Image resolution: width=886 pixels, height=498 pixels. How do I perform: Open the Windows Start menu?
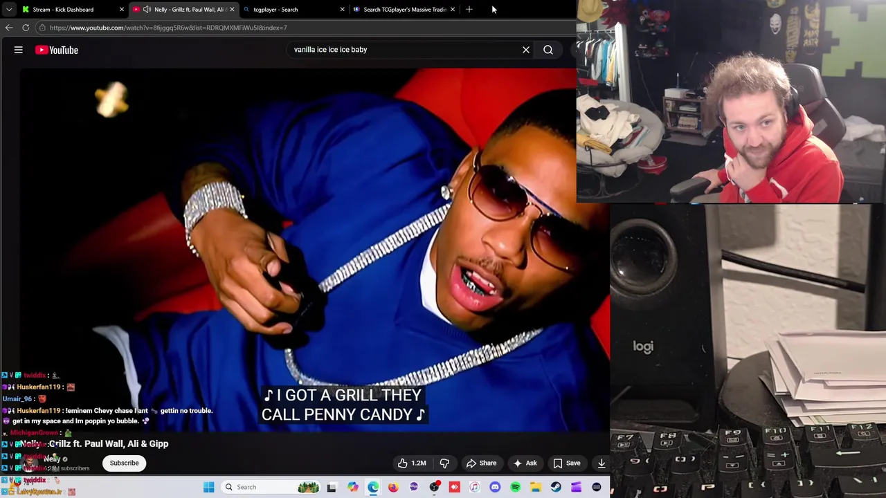click(x=209, y=487)
